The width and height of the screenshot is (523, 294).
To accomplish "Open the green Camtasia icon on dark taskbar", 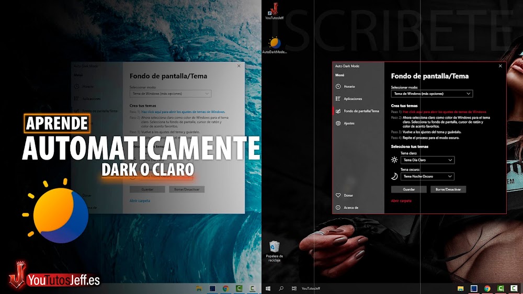I will [x=501, y=288].
